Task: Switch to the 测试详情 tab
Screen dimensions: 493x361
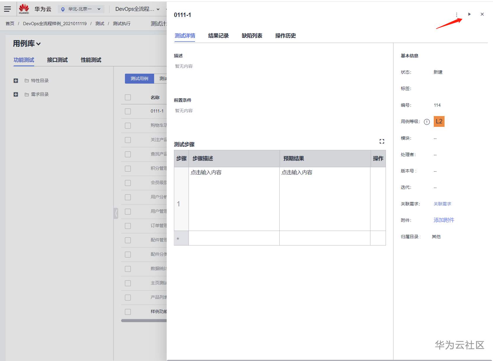Action: pyautogui.click(x=185, y=36)
